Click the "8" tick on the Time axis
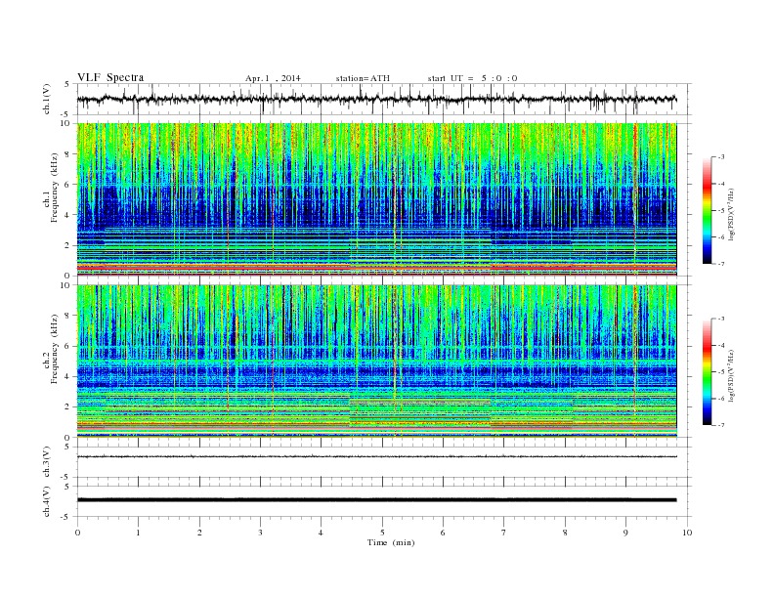The image size is (774, 598). click(565, 533)
